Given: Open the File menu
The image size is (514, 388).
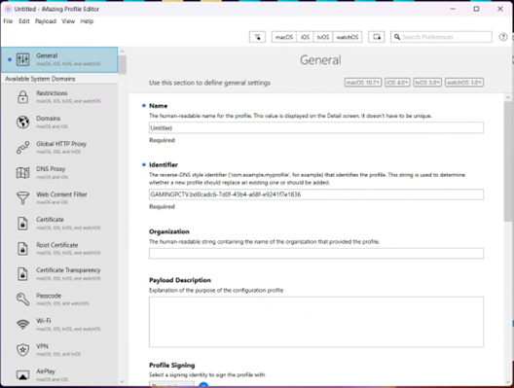Looking at the screenshot, I should (8, 21).
